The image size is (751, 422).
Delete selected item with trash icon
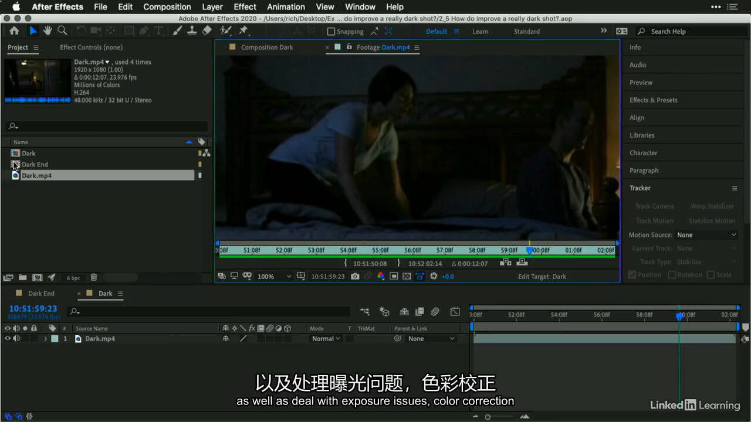click(94, 277)
